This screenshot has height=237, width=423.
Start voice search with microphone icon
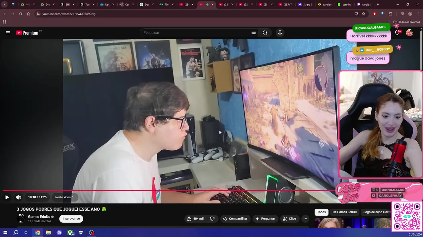tap(280, 33)
